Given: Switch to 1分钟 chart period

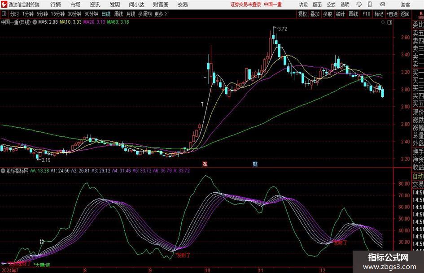Looking at the screenshot, I should pyautogui.click(x=28, y=14).
